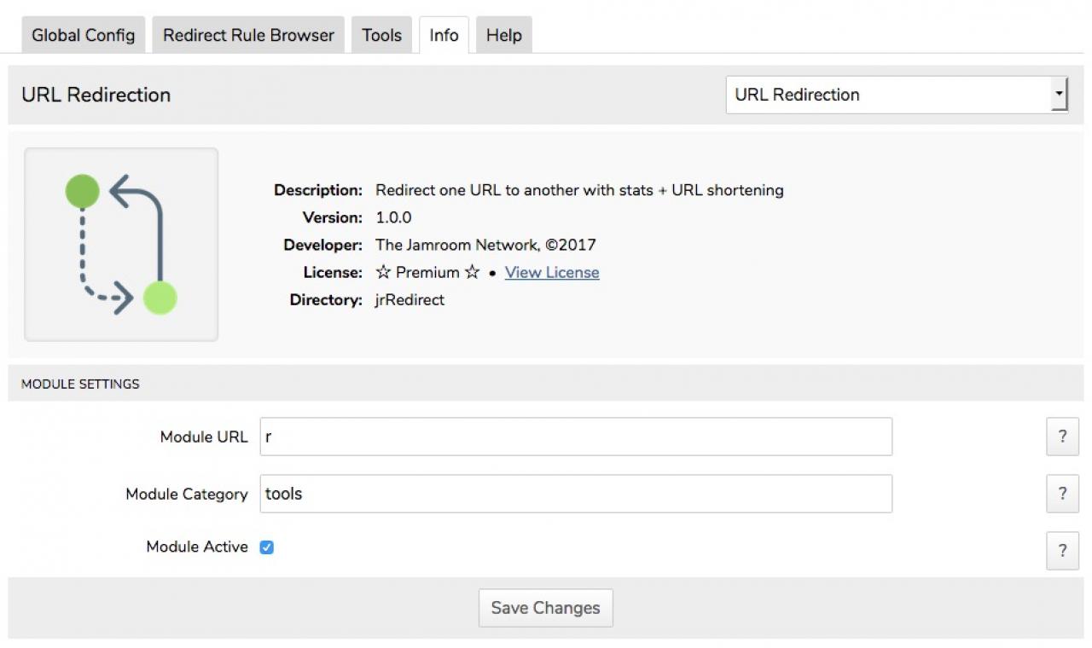Screen dimensions: 1092x648
Task: Click help icon for Module Active
Action: 1062,551
